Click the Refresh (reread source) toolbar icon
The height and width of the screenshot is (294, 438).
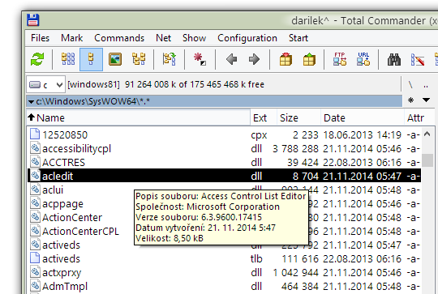tap(37, 59)
